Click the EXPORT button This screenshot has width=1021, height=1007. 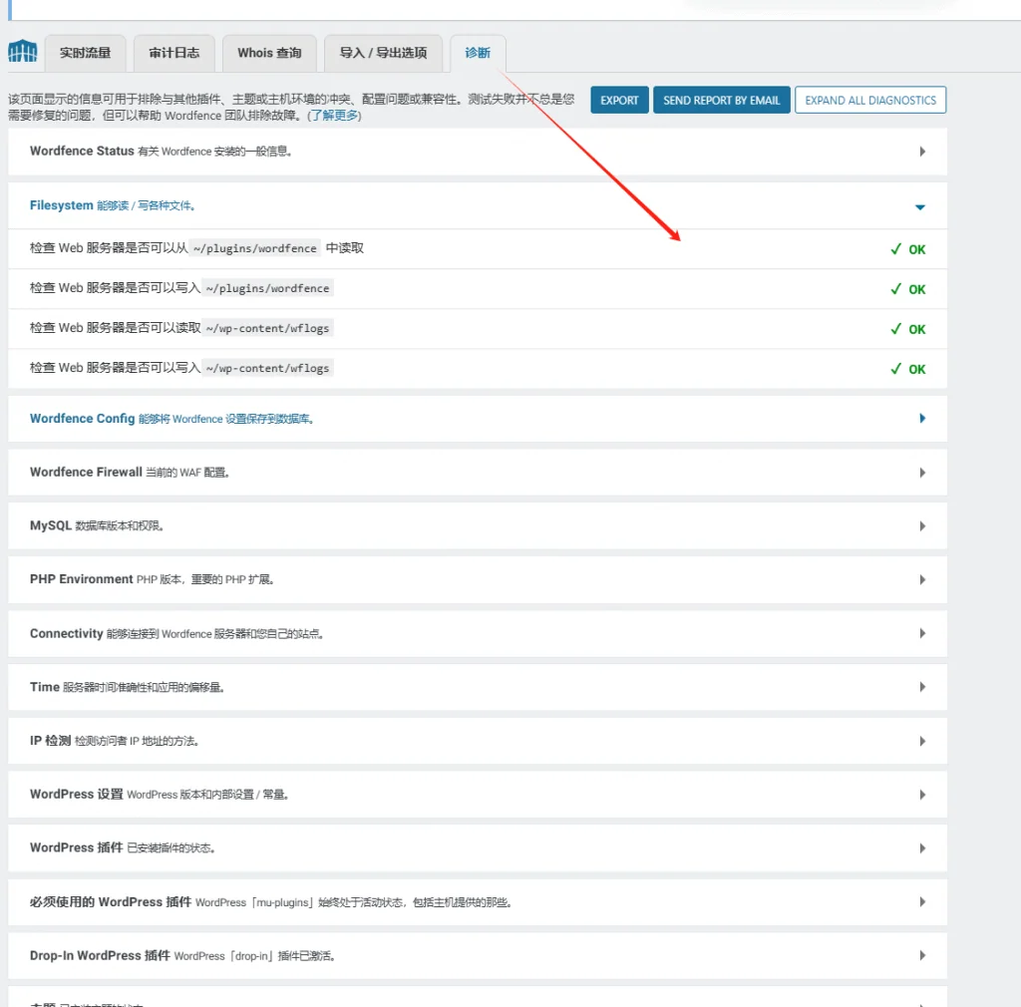(619, 101)
